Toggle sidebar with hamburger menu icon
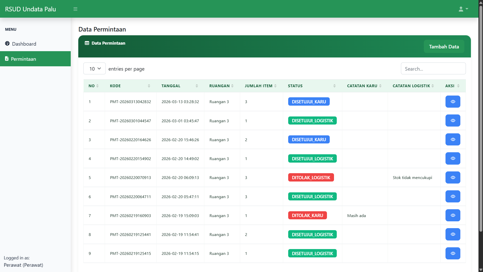This screenshot has width=483, height=272. click(75, 9)
